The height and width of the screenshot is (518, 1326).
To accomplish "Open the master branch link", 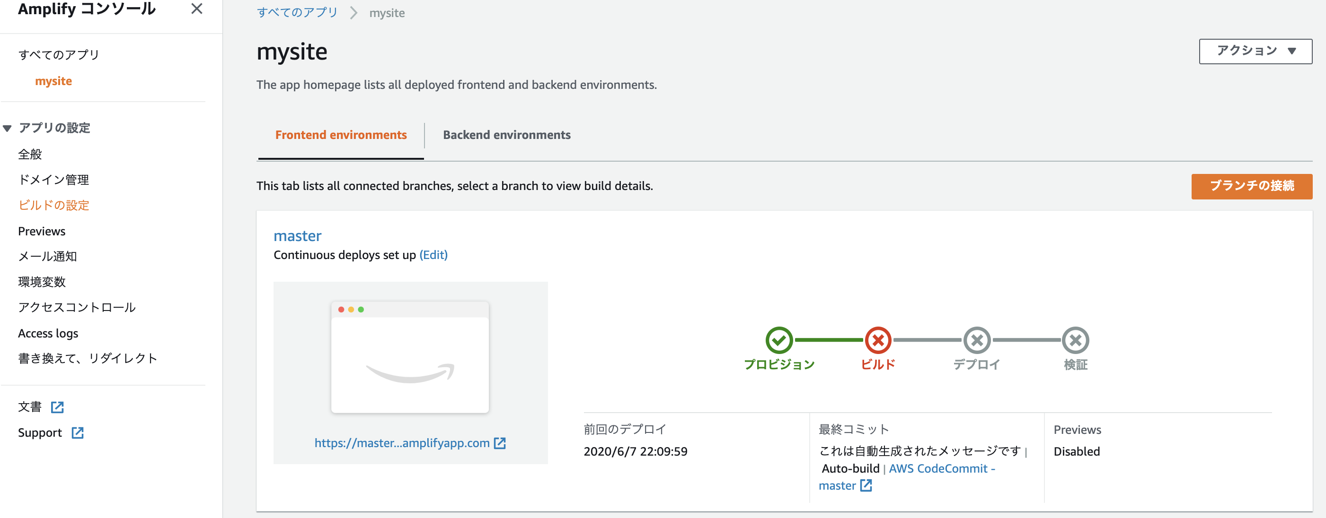I will 298,236.
